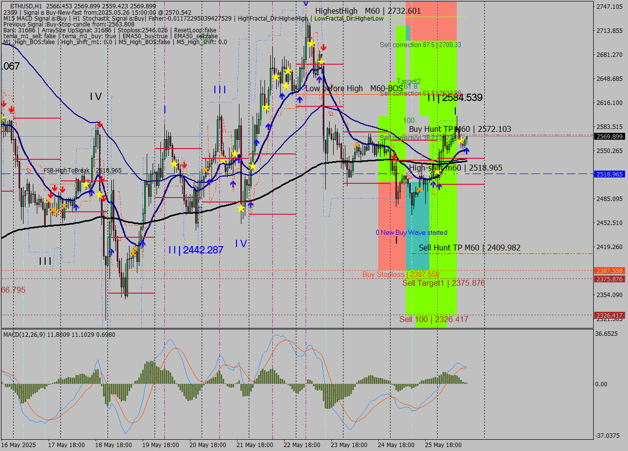Click the red down-arrow signal at the far left chart edge
This screenshot has height=451, width=628.
[x=4, y=104]
